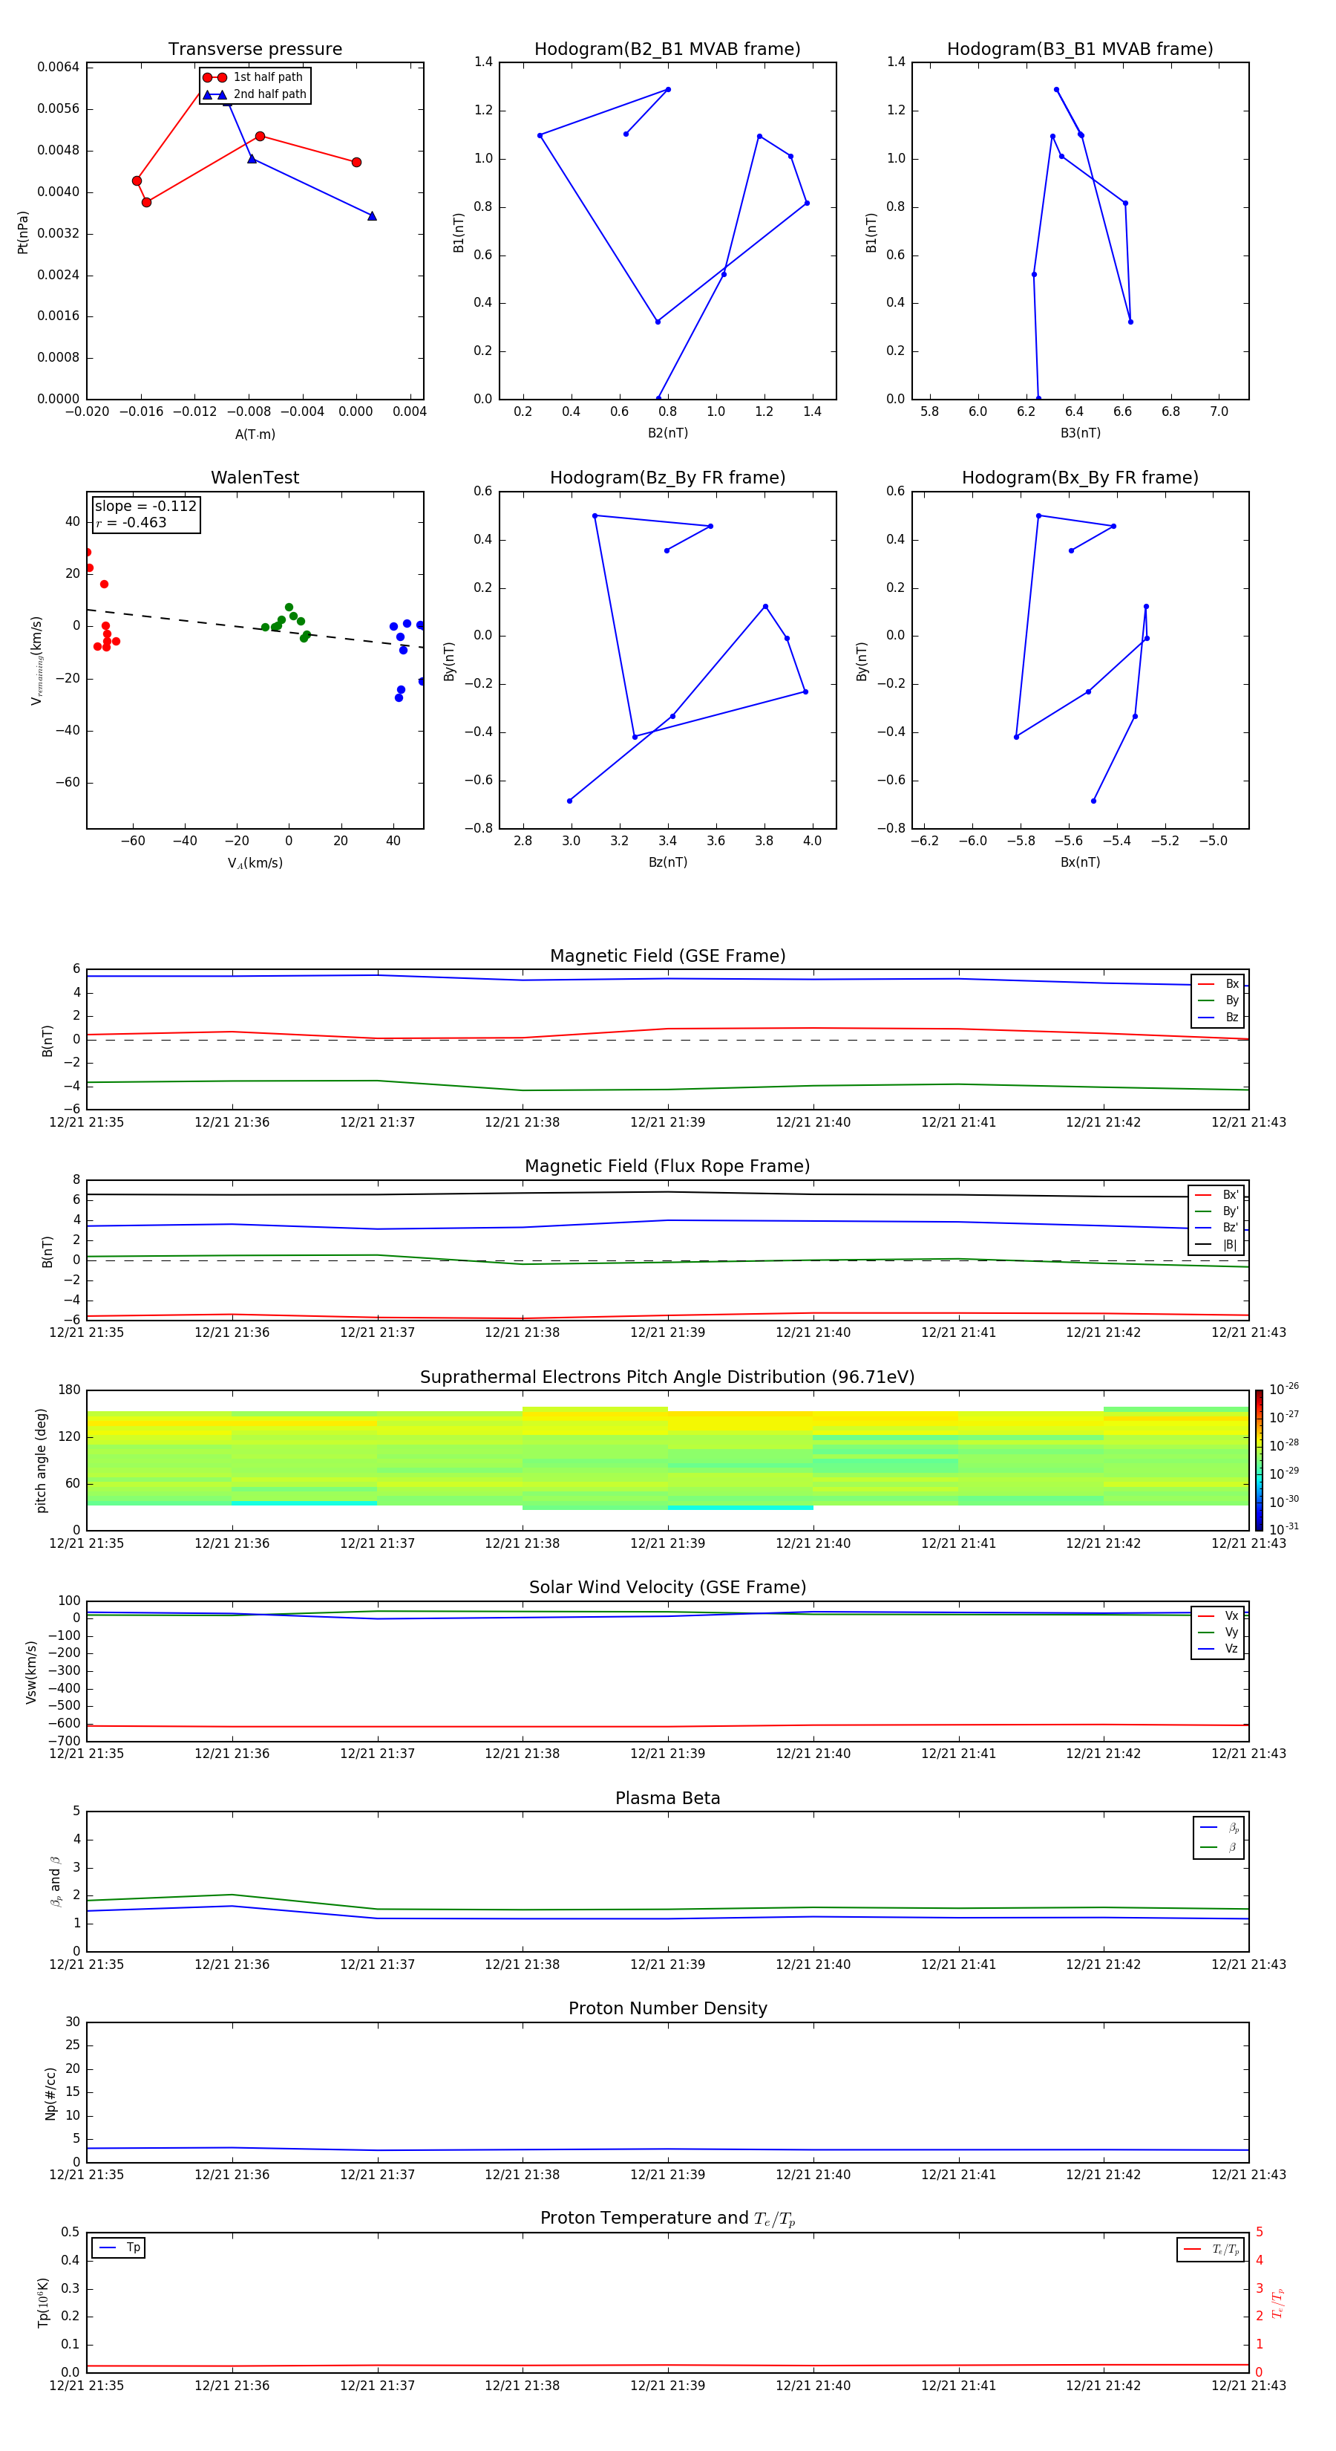
Task: Click the β legend entry in Plasma Beta
Action: tap(1219, 1847)
